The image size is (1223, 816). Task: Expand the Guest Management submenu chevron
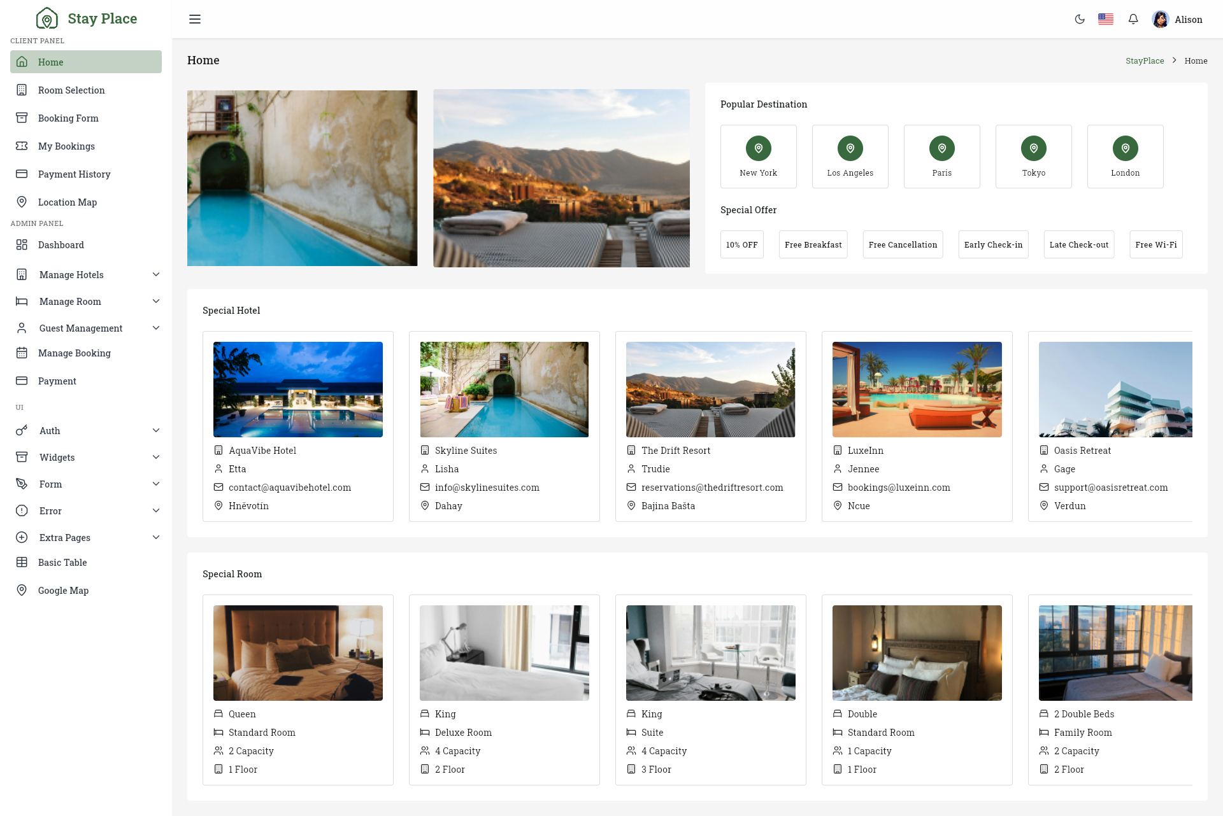(156, 328)
